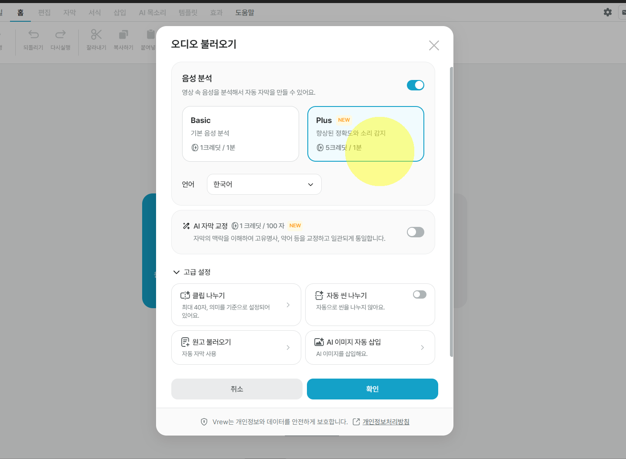Open the 자막 tab
The width and height of the screenshot is (626, 459).
(x=70, y=13)
